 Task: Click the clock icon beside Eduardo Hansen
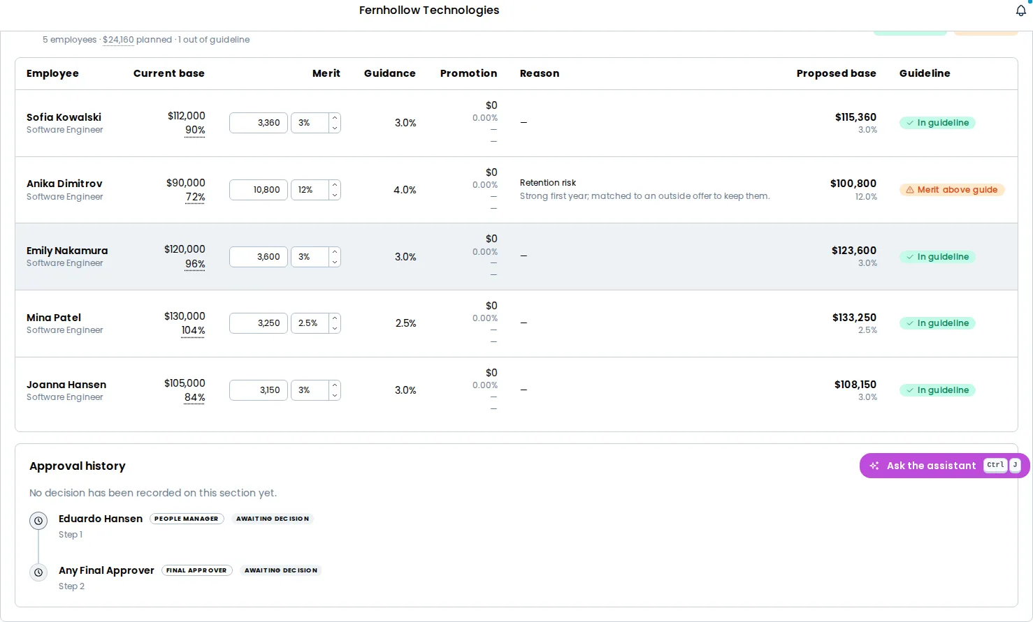(x=38, y=521)
